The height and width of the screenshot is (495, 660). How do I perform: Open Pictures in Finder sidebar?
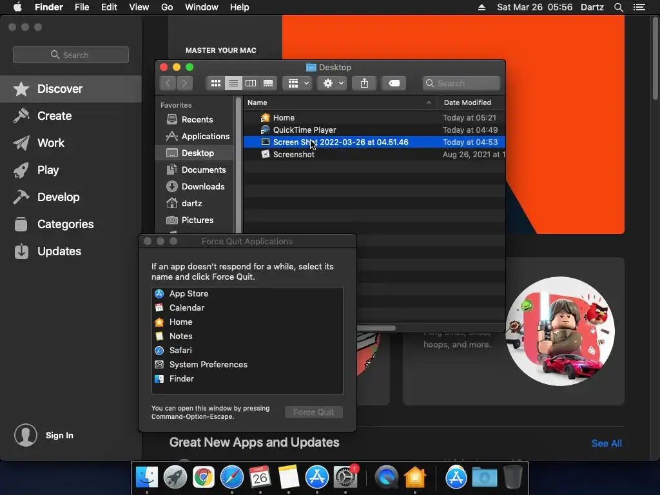click(x=194, y=220)
